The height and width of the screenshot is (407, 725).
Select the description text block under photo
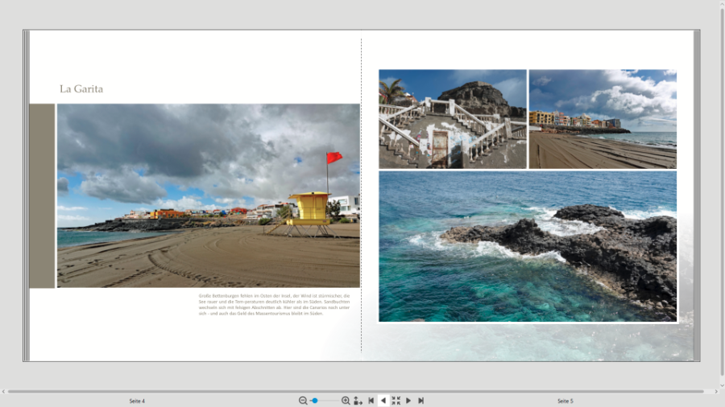[274, 304]
